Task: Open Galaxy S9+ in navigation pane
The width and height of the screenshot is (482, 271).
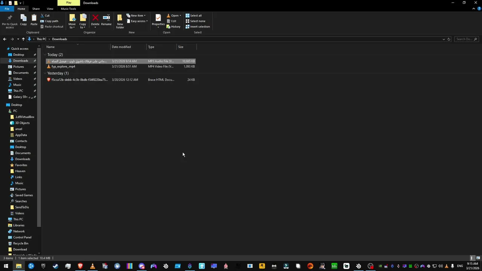Action: (23, 97)
